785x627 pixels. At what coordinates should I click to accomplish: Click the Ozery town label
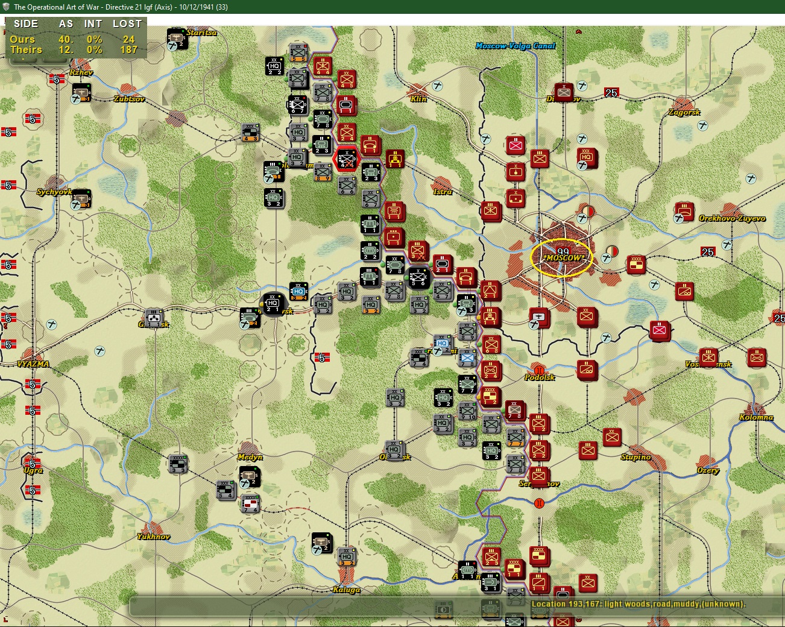pyautogui.click(x=708, y=470)
